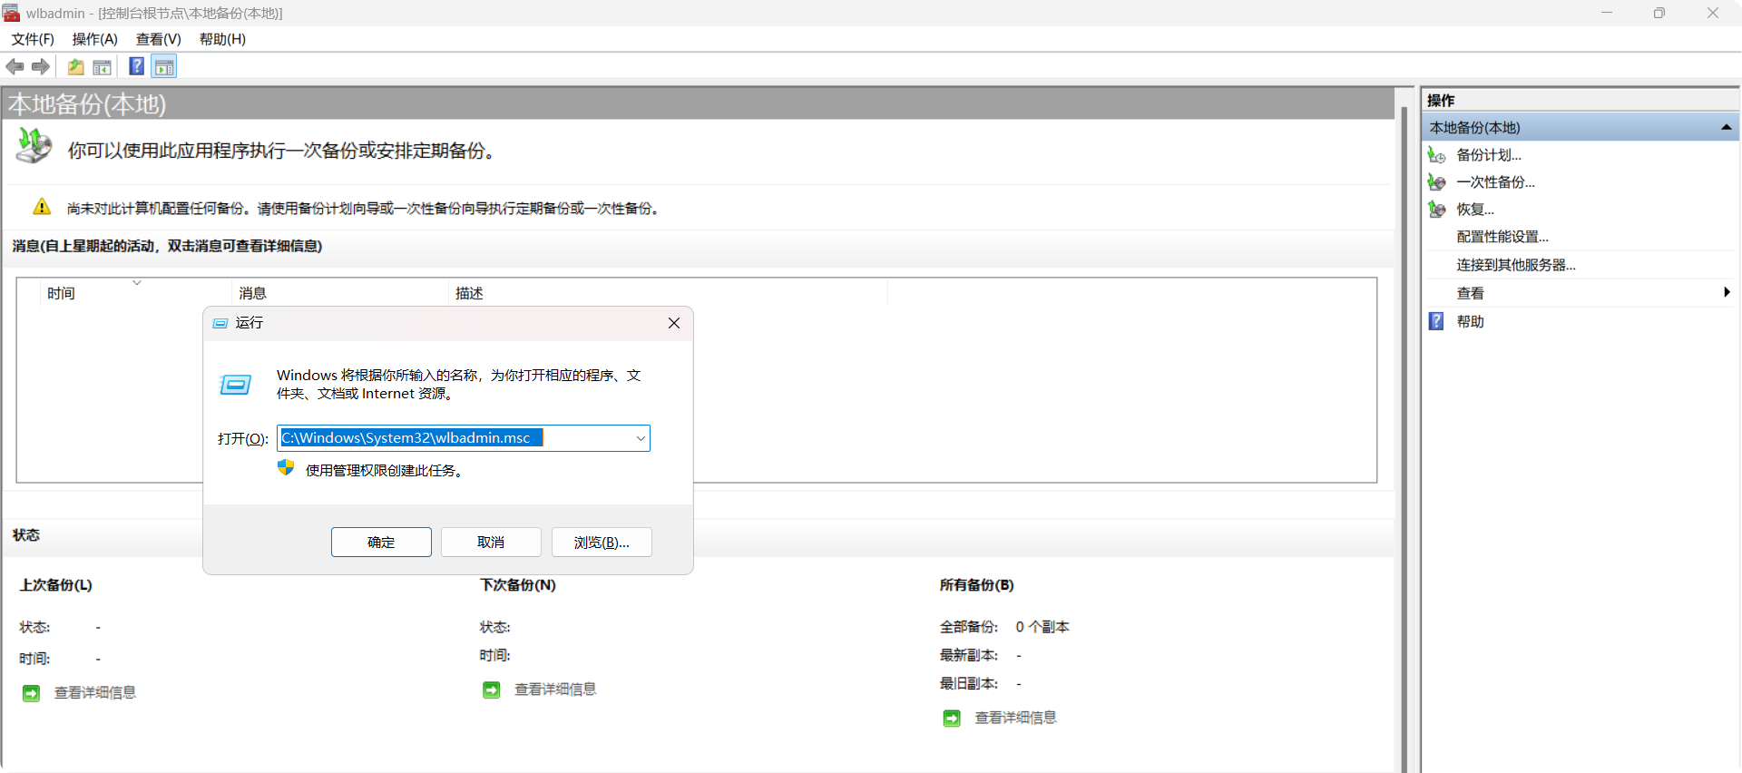Click the '0 个副本' value
1742x773 pixels.
tap(1042, 627)
